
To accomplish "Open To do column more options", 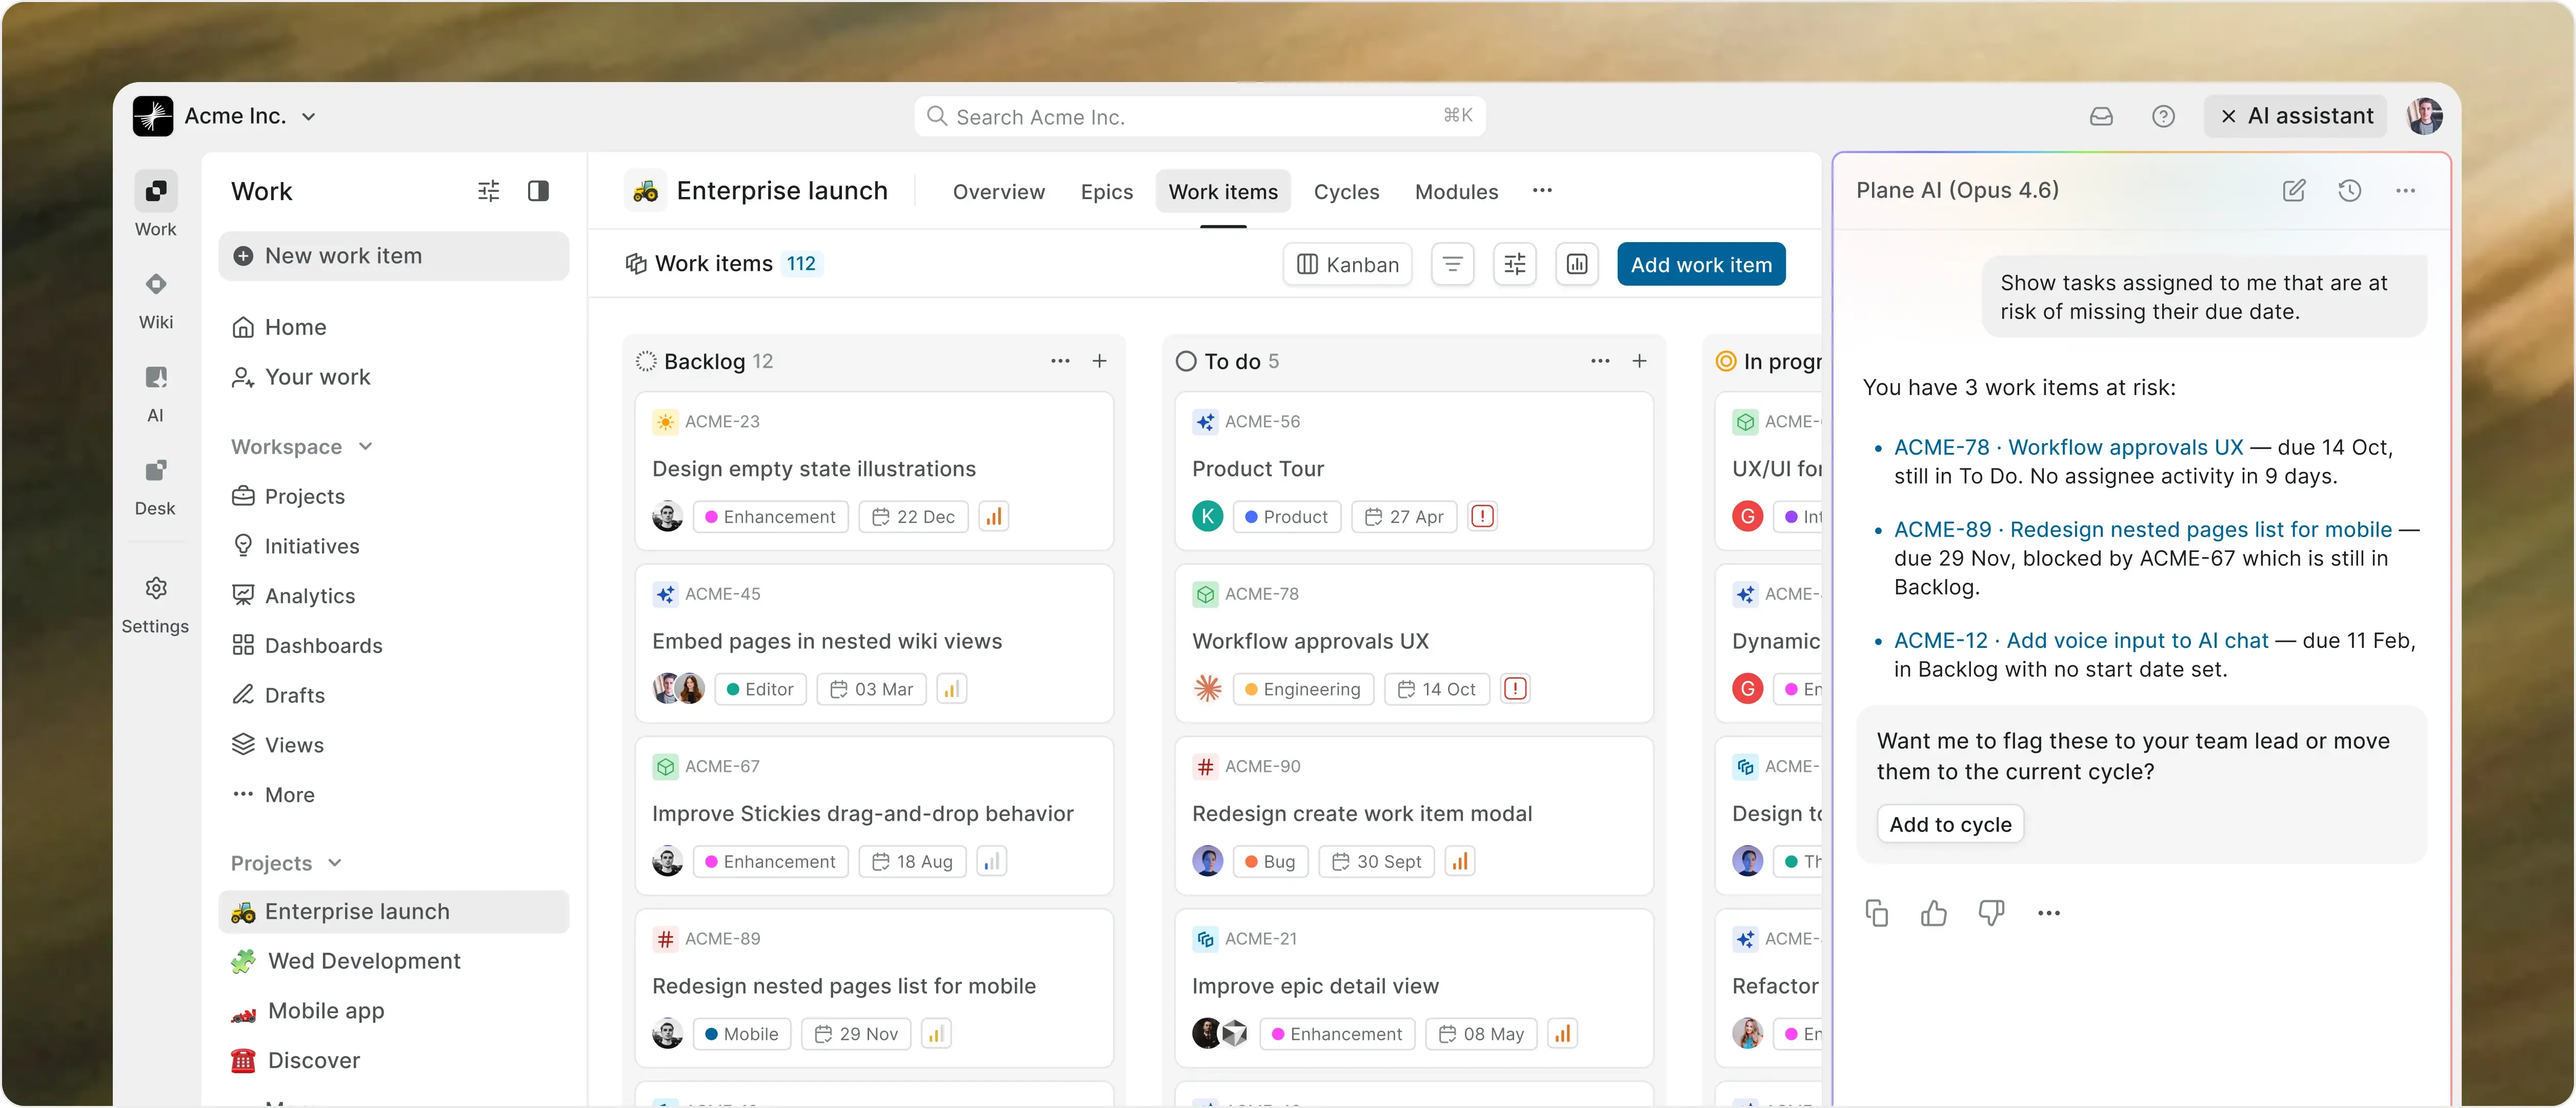I will pos(1600,361).
